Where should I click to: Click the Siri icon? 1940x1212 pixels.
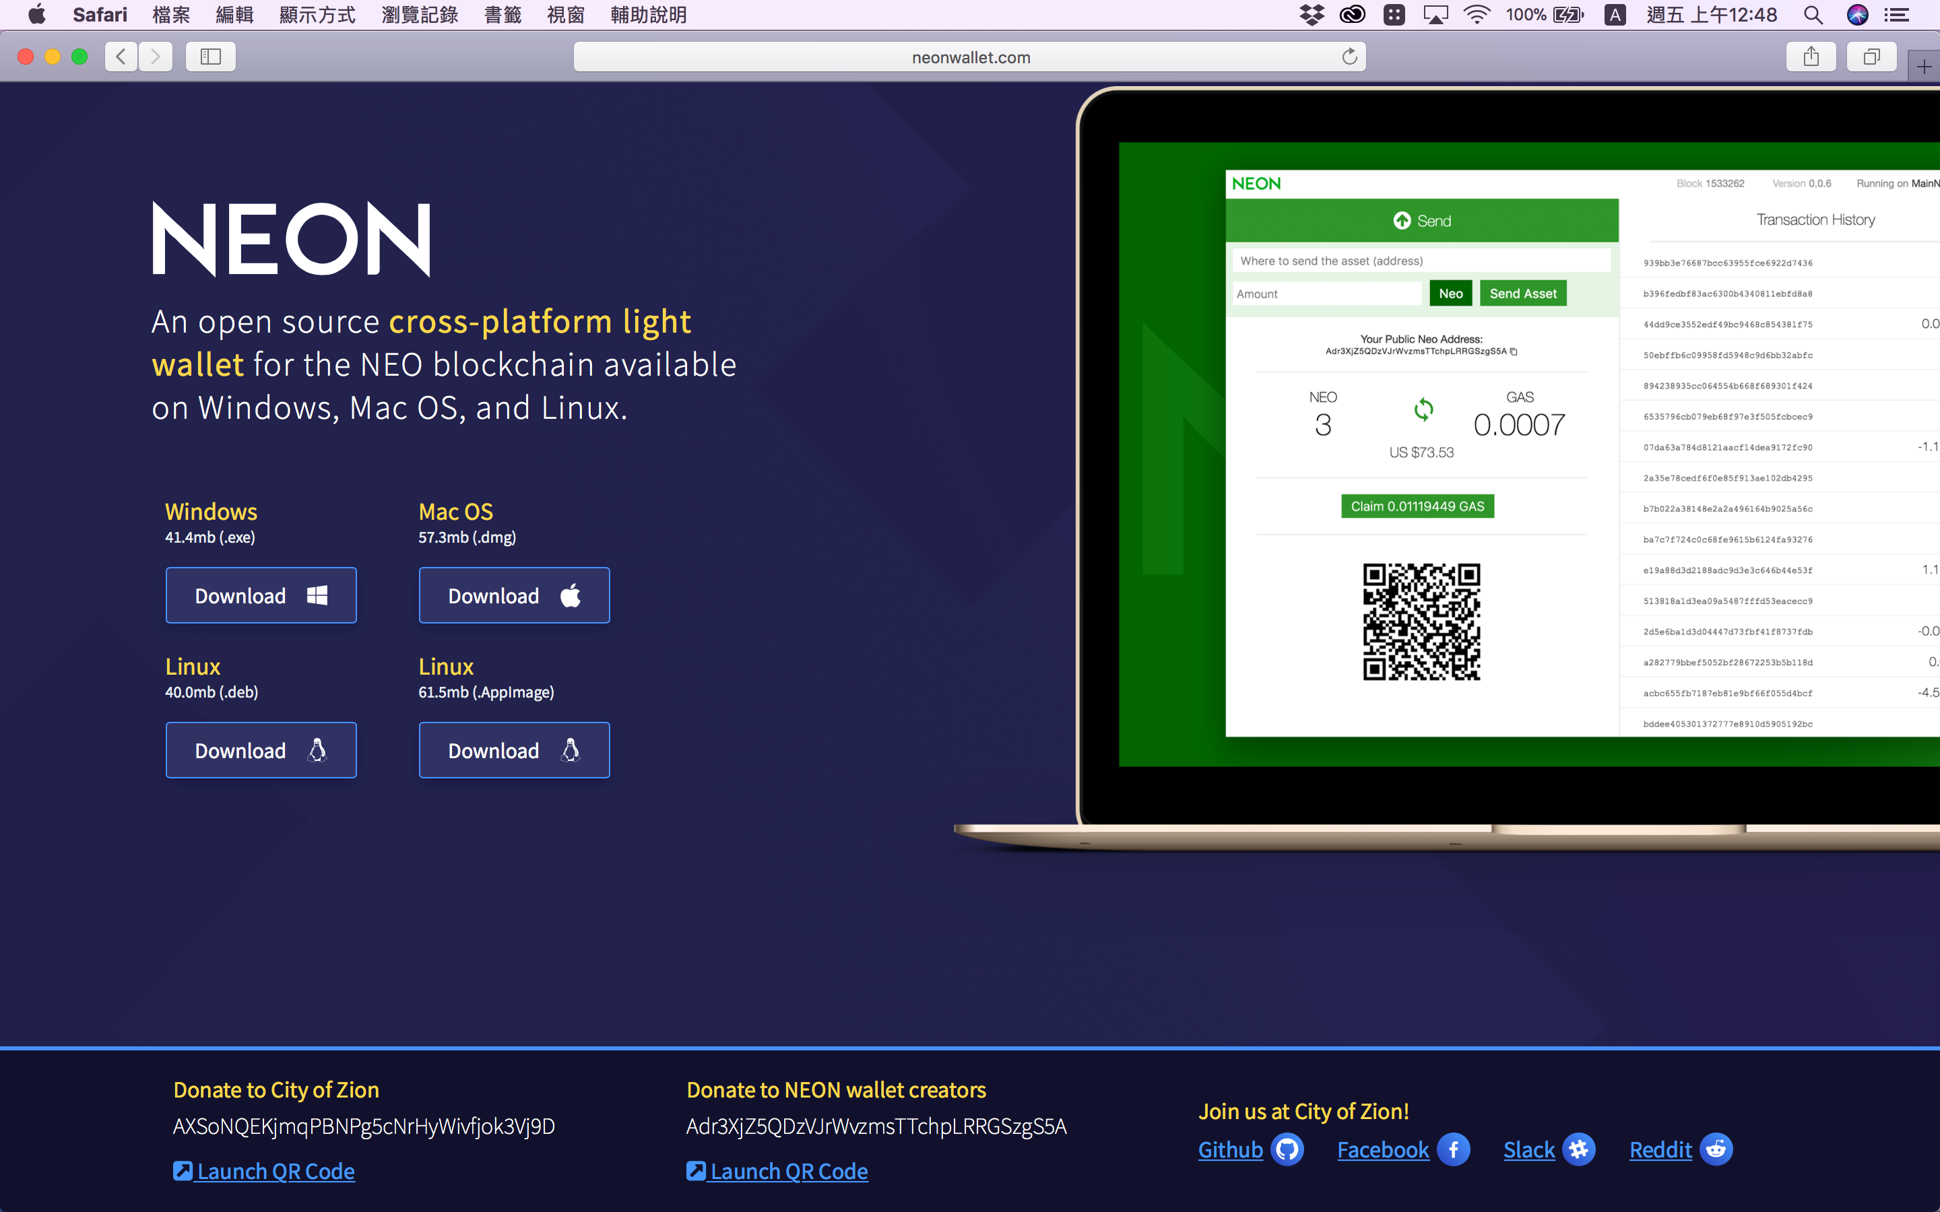(1857, 14)
